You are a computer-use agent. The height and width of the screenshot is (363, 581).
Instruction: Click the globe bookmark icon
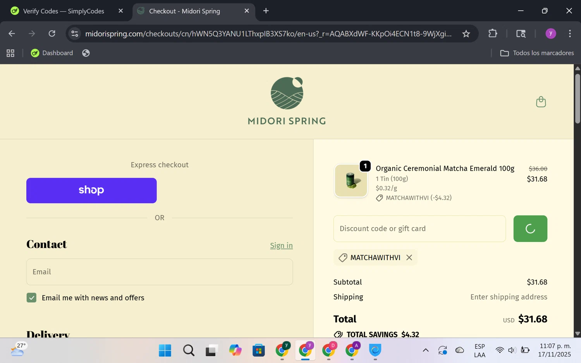tap(86, 53)
